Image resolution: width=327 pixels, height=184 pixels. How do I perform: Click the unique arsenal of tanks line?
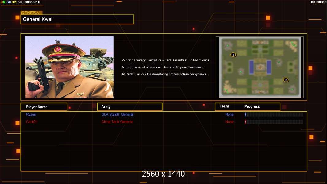coord(163,67)
